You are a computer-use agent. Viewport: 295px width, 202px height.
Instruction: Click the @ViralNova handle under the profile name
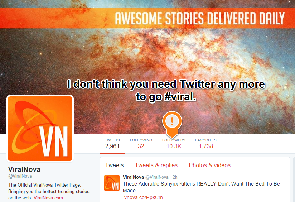[20, 176]
